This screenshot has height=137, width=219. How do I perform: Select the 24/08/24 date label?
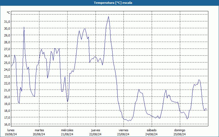pyautogui.click(x=151, y=134)
